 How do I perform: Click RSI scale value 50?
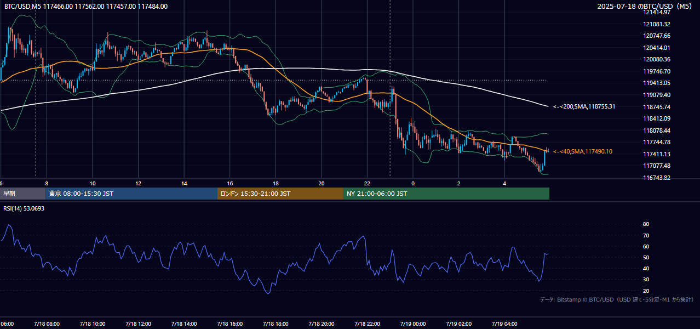click(x=646, y=257)
